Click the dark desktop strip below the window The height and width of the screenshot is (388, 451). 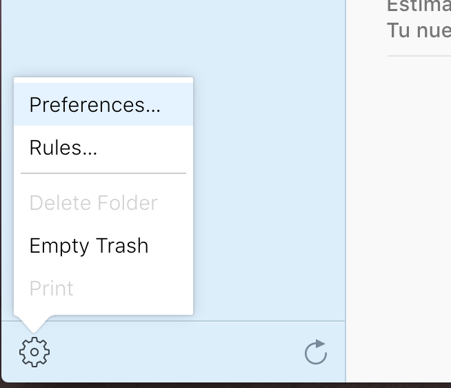[226, 386]
